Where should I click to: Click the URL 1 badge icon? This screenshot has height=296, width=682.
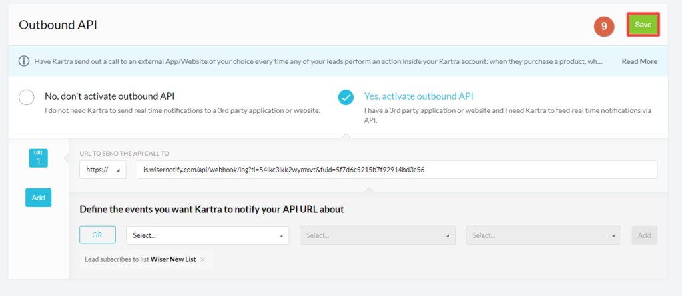pos(38,158)
